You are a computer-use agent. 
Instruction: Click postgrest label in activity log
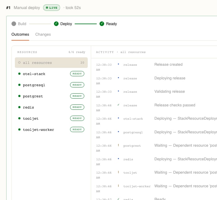click(132, 146)
